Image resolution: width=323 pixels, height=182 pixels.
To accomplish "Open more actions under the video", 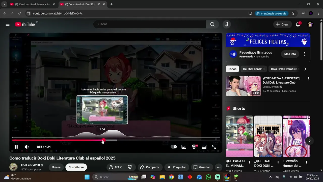I will tap(219, 167).
